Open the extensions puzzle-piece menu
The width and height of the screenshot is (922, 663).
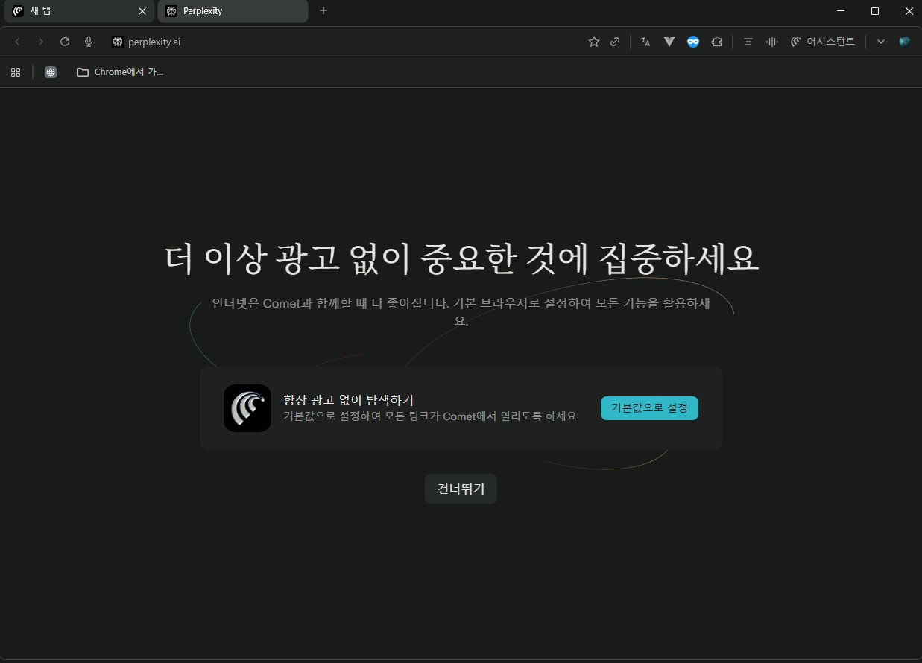point(716,42)
